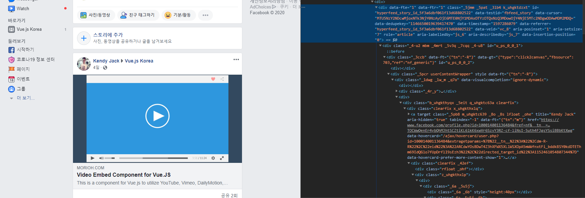Image resolution: width=585 pixels, height=198 pixels.
Task: Collapse the div class _4-u2 mbm node
Action: 381,46
